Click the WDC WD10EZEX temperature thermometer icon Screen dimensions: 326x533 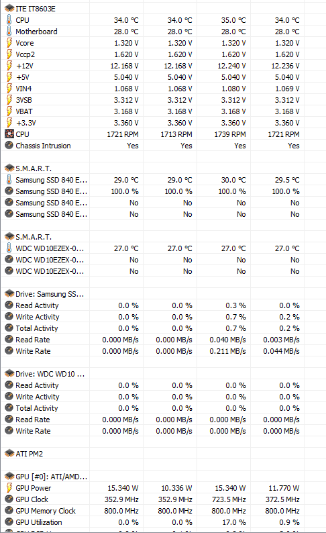coord(9,248)
